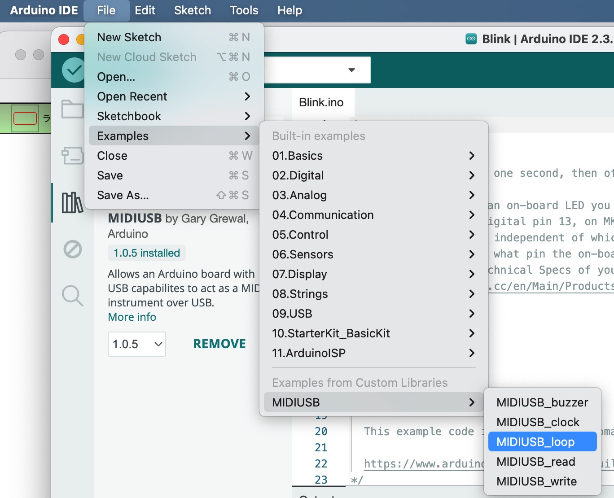Expand 08.Strings examples
614x498 pixels.
coord(373,294)
